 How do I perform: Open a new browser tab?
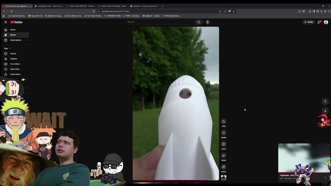pyautogui.click(x=163, y=6)
